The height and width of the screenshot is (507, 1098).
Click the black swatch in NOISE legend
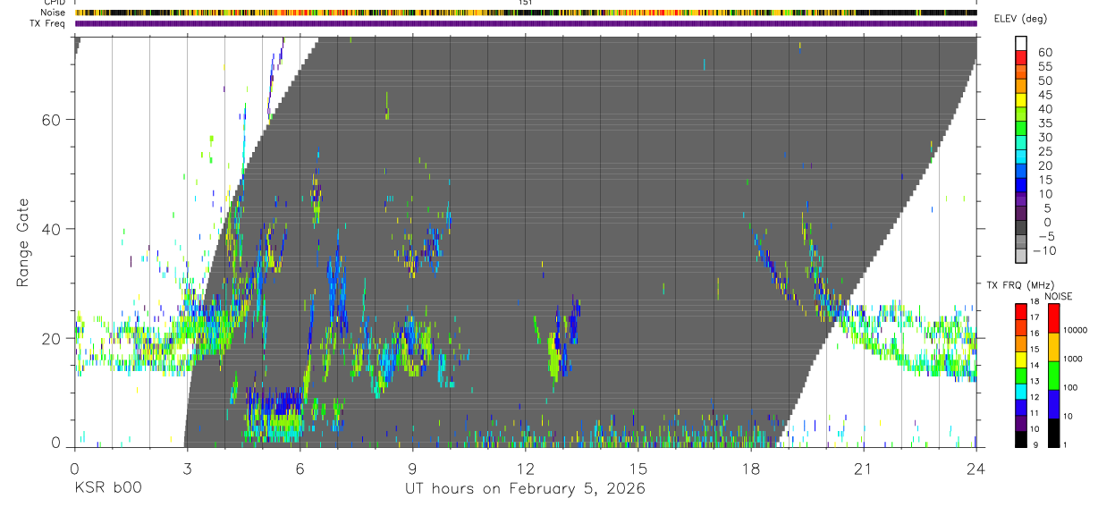pos(1053,433)
